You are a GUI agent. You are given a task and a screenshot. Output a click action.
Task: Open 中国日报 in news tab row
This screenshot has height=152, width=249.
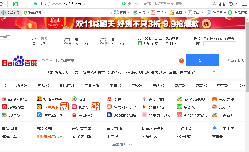(x=92, y=86)
